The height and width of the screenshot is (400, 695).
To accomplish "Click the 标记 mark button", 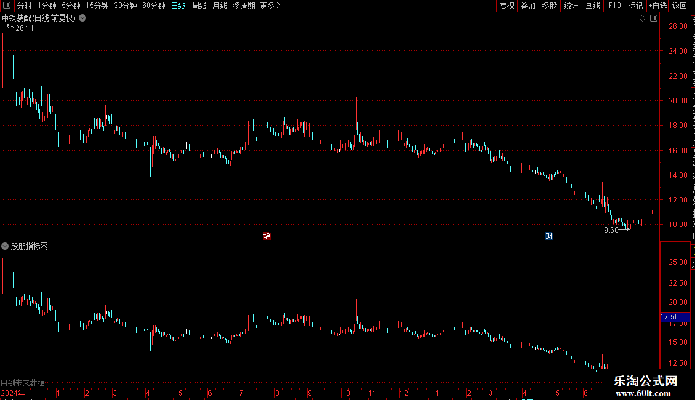I will point(635,6).
